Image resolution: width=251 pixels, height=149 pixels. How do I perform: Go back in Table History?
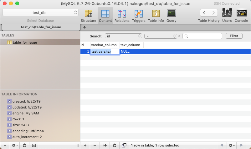pos(204,13)
